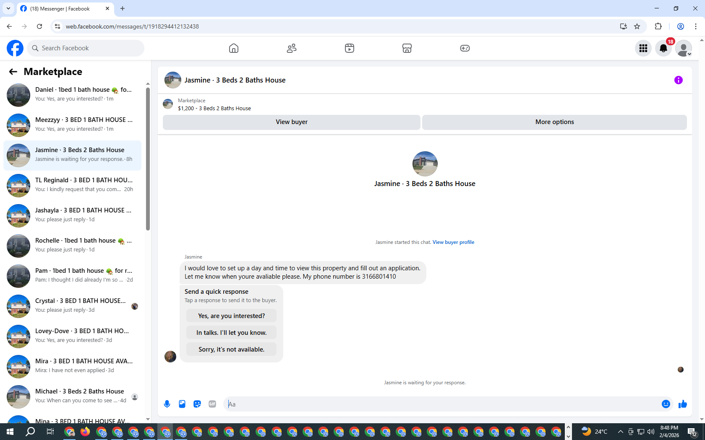
Task: Open the Windows notification center icon
Action: point(692,432)
